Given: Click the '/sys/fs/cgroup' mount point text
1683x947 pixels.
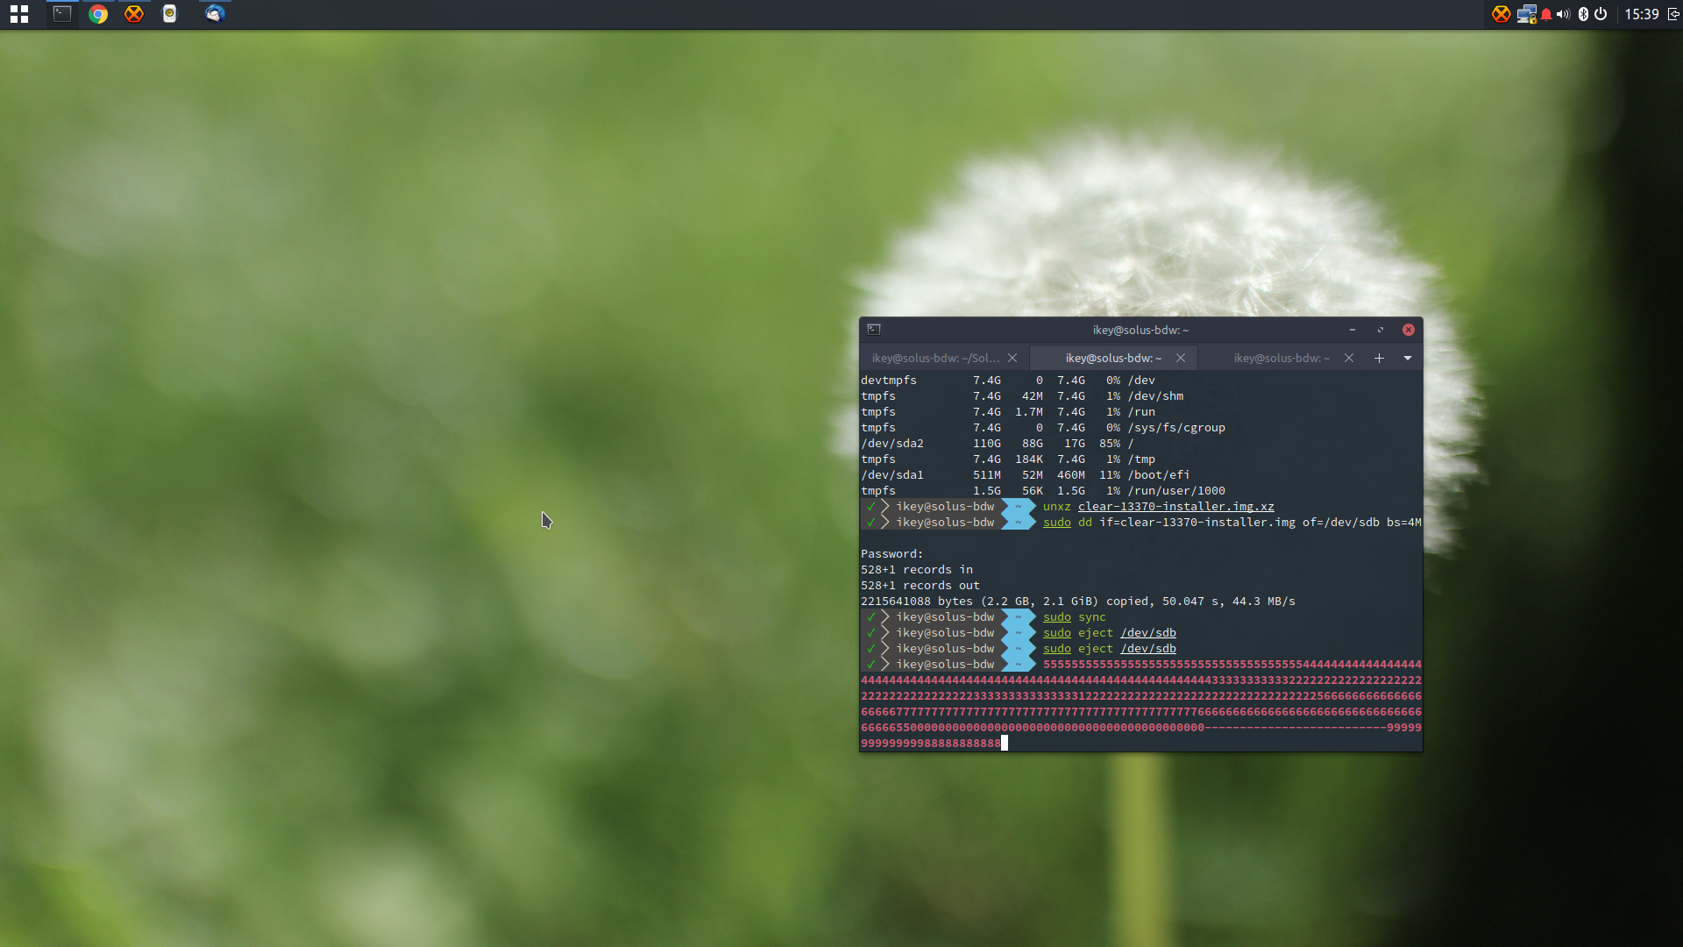Looking at the screenshot, I should click(1176, 428).
